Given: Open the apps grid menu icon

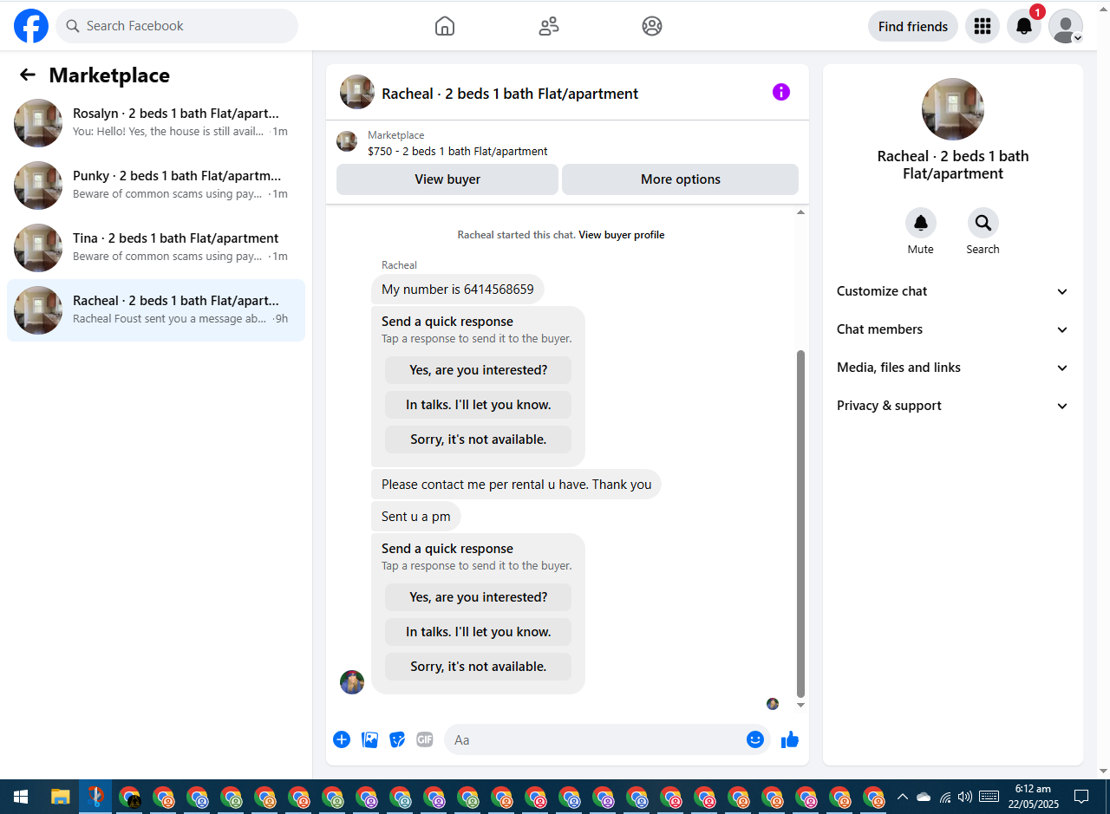Looking at the screenshot, I should coord(983,26).
